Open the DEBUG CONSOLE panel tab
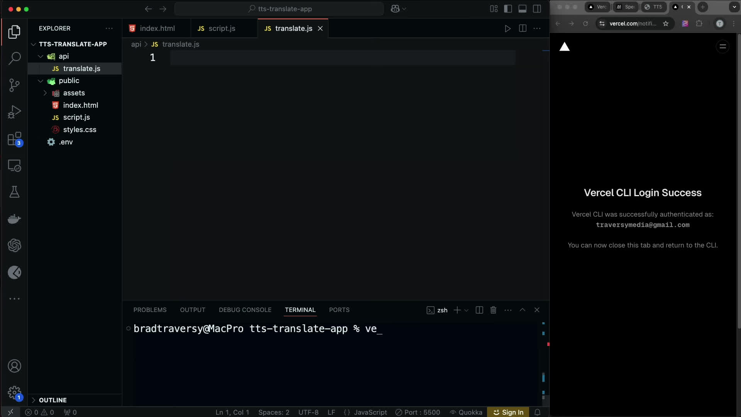741x417 pixels. (x=245, y=310)
